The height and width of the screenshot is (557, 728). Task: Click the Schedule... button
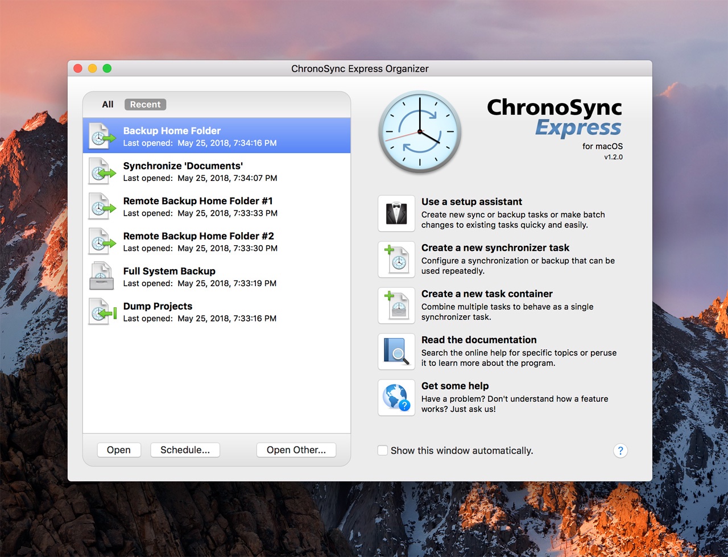pos(185,450)
